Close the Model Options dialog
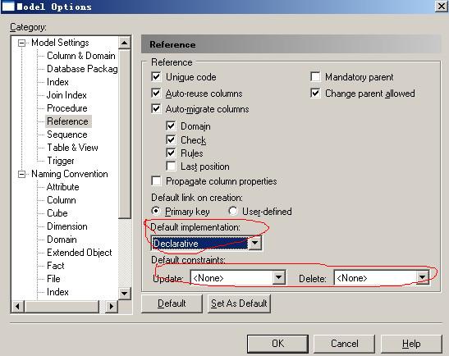This screenshot has height=356, width=449. [x=442, y=7]
